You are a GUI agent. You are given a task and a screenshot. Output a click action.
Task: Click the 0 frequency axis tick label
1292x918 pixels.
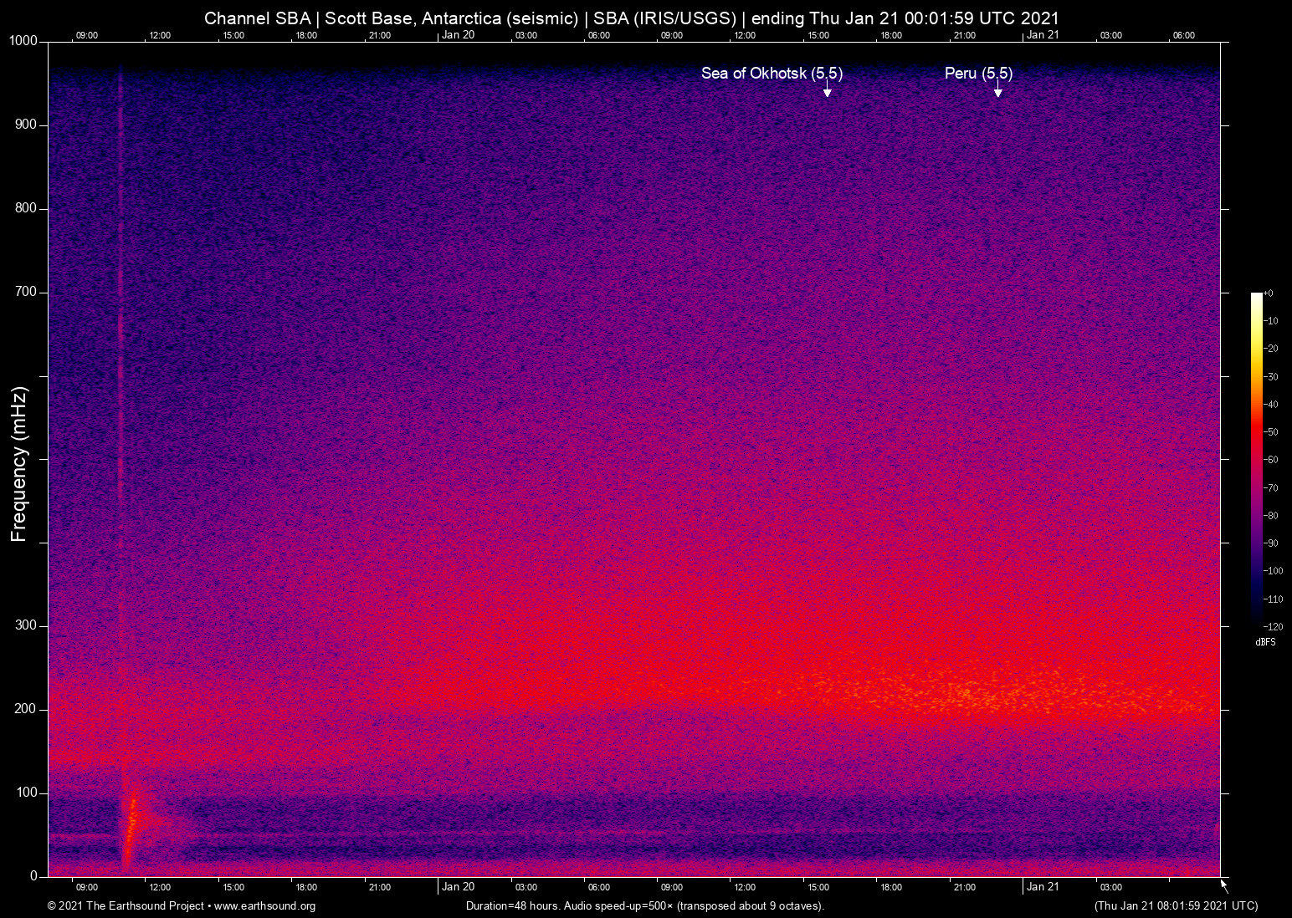[x=33, y=876]
